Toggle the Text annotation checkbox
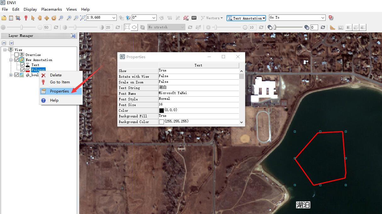 22,65
